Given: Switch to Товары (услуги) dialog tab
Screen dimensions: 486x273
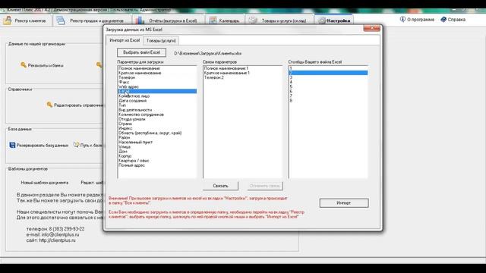Looking at the screenshot, I should click(161, 40).
